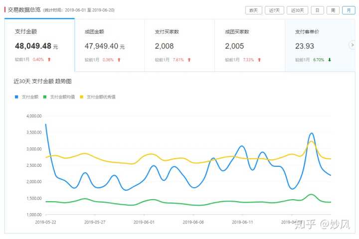Click the blue line peak near 2019-05-22
This screenshot has height=239, width=359.
pyautogui.click(x=46, y=124)
